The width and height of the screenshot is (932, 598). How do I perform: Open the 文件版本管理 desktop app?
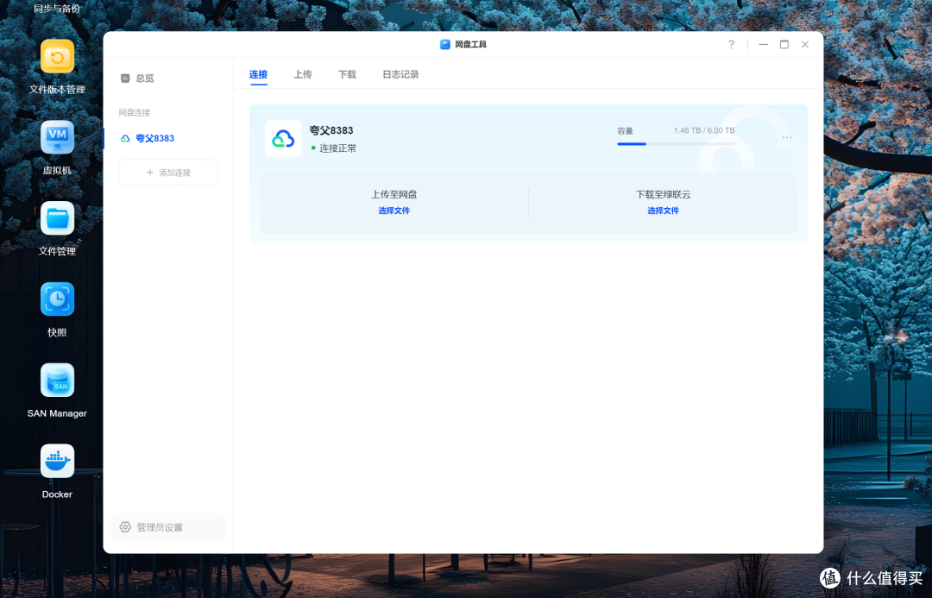coord(57,56)
